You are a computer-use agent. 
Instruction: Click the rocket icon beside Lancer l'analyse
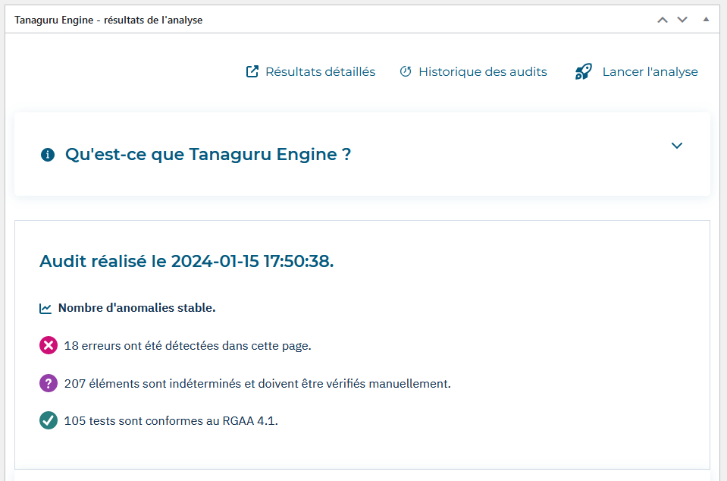click(583, 71)
